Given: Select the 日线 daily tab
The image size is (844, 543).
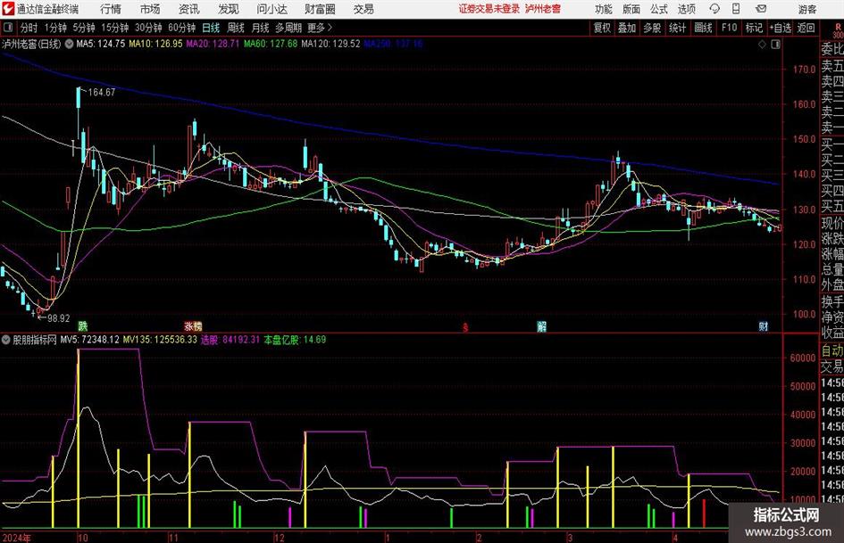Looking at the screenshot, I should pyautogui.click(x=211, y=28).
